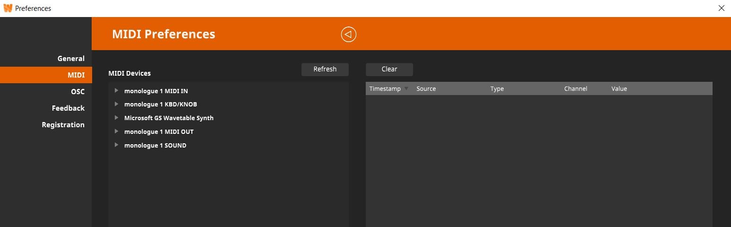Open the General preferences tab
The width and height of the screenshot is (731, 227).
tap(71, 59)
